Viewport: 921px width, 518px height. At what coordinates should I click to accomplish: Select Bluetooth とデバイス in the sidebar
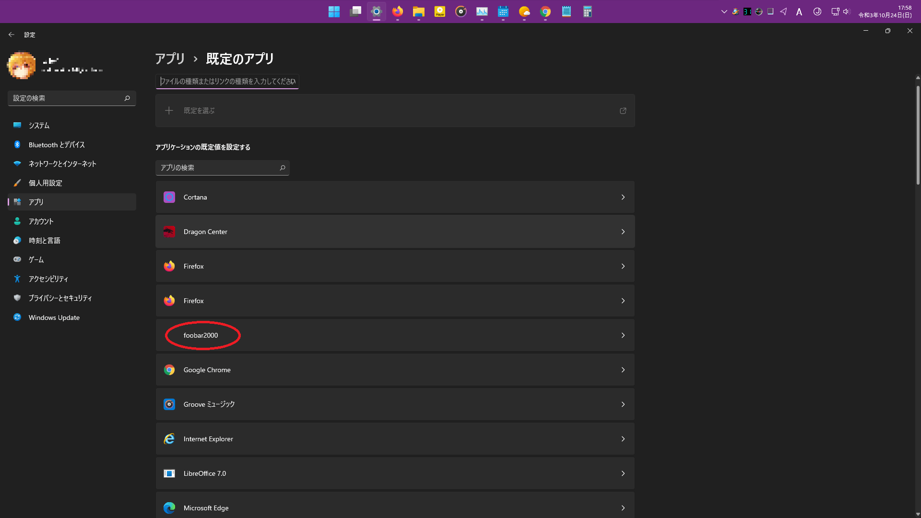56,144
